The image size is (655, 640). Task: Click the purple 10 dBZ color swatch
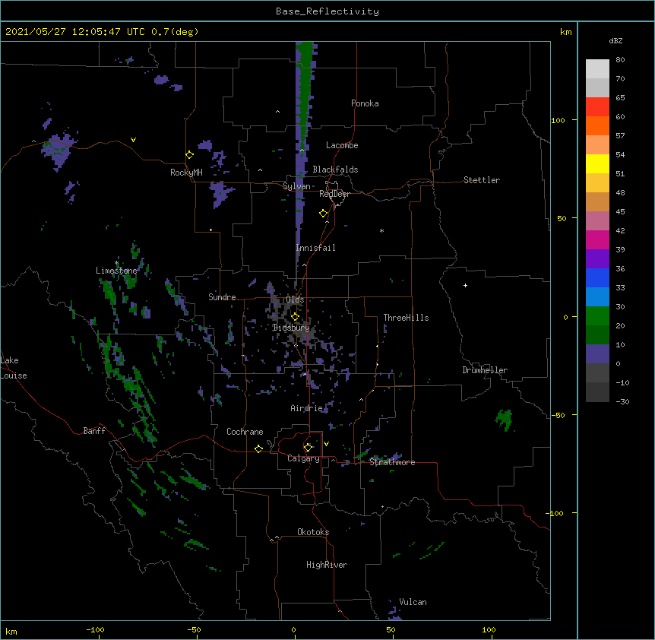(597, 353)
